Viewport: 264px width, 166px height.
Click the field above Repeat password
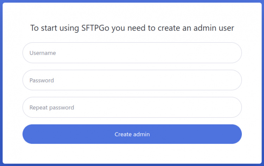point(132,80)
